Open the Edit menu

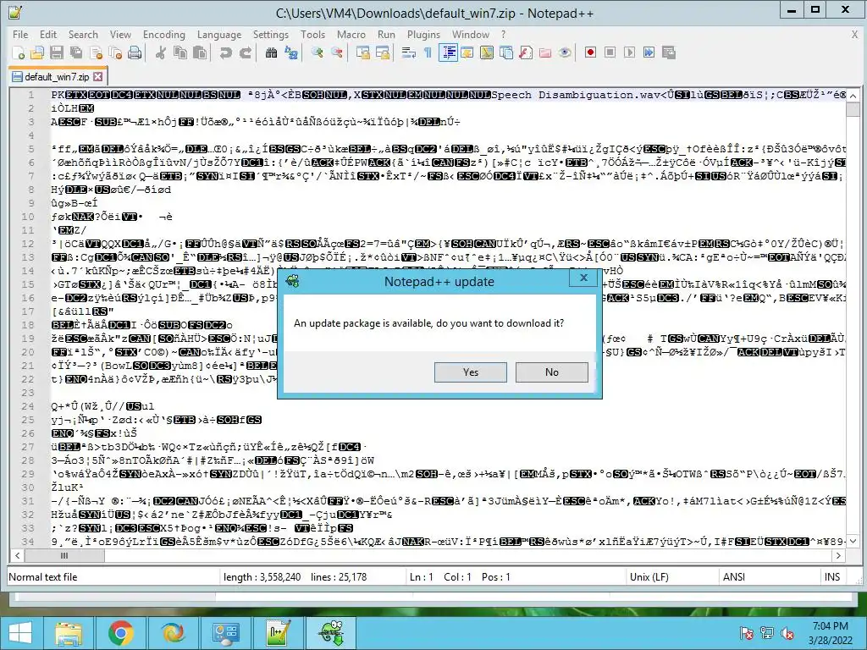click(x=48, y=34)
